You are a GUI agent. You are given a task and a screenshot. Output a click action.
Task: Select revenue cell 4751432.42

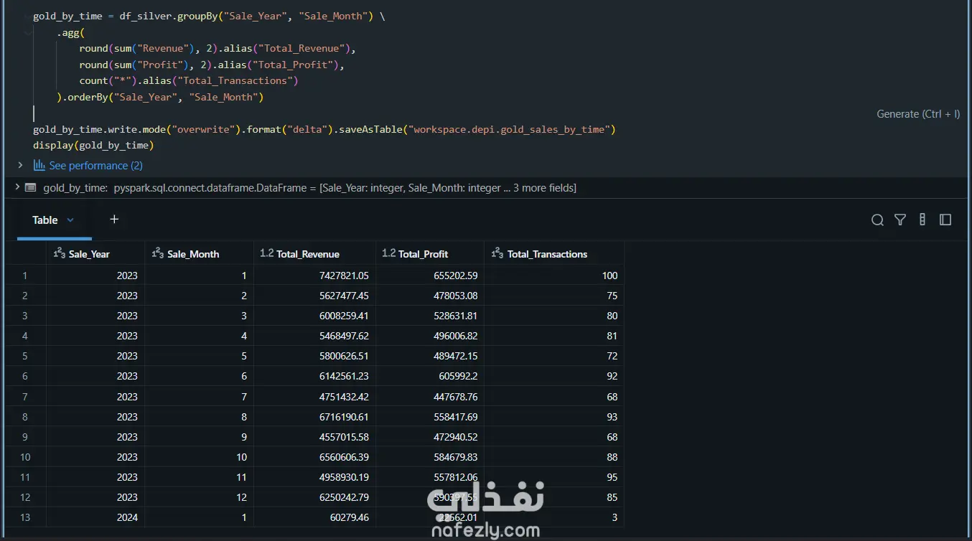(314, 397)
